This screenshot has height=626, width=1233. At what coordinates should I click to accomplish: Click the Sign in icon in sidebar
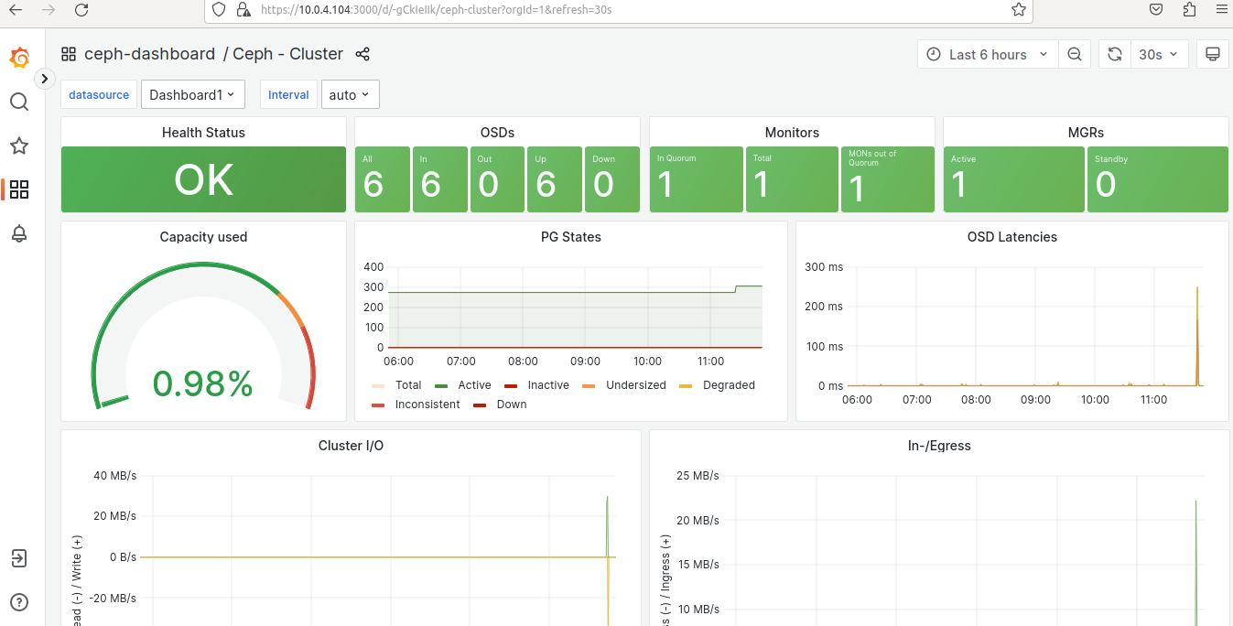pyautogui.click(x=19, y=558)
